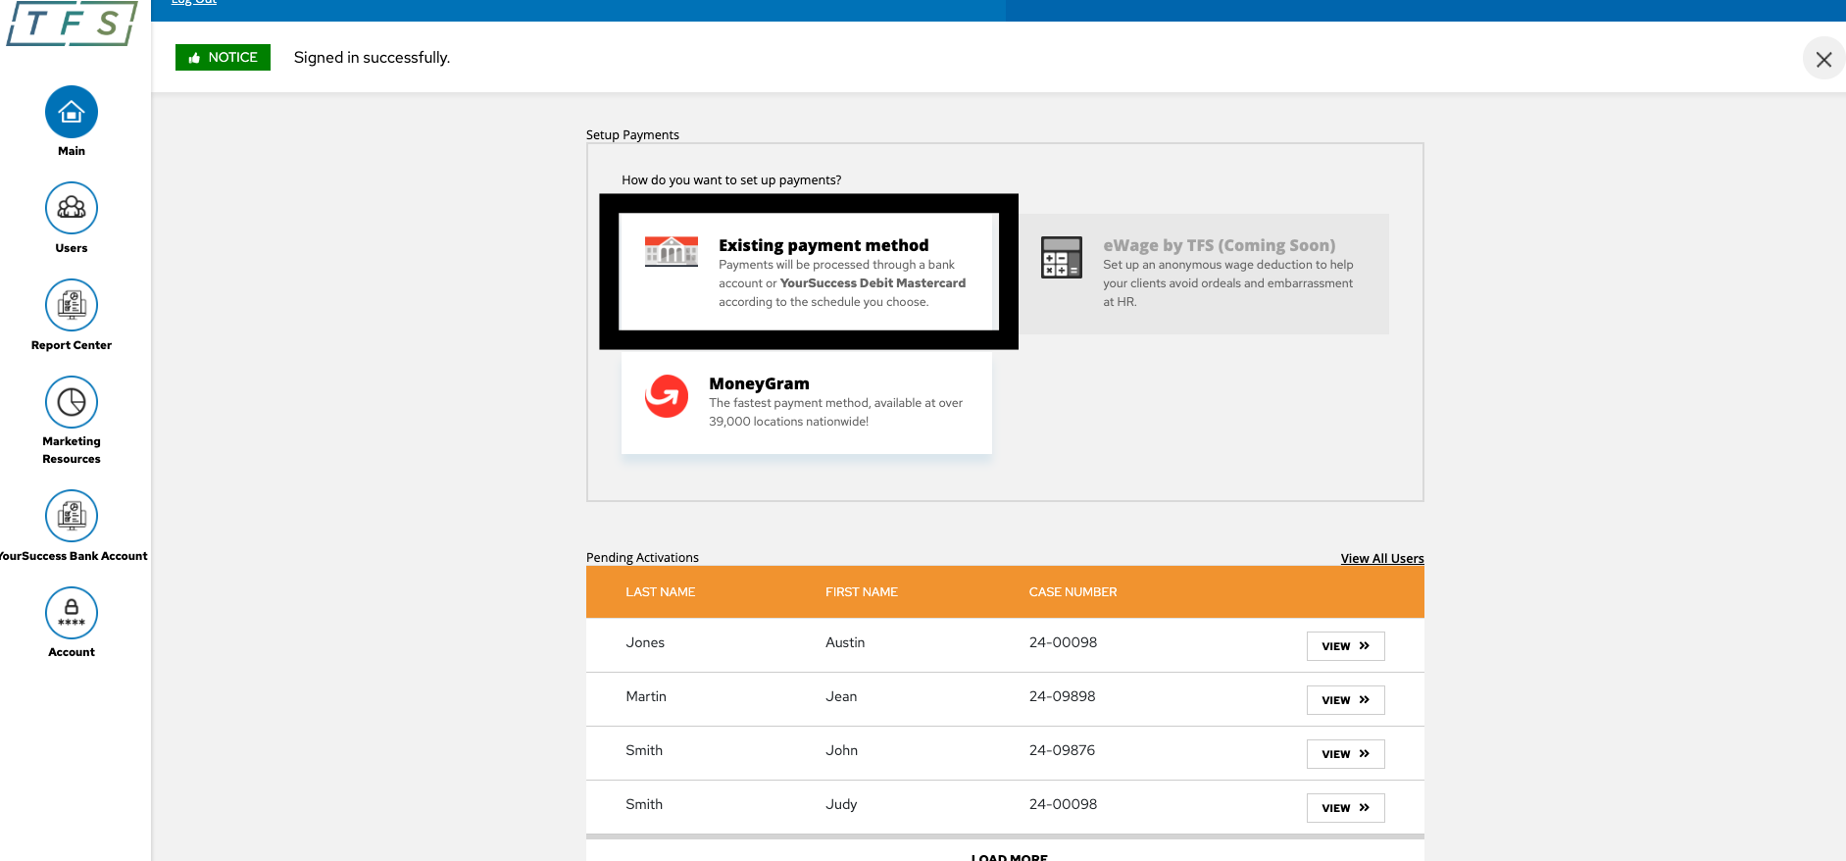1846x861 pixels.
Task: Click the TFS logo
Action: click(x=72, y=24)
